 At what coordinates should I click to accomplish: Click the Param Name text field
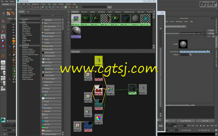(x=196, y=52)
